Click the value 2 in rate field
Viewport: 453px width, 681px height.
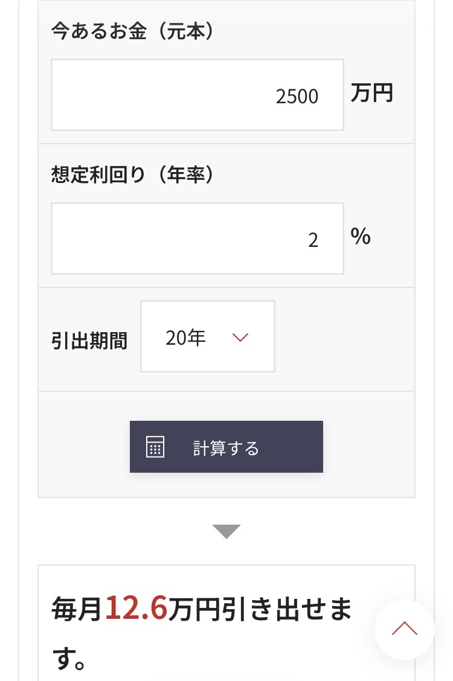[x=313, y=240]
